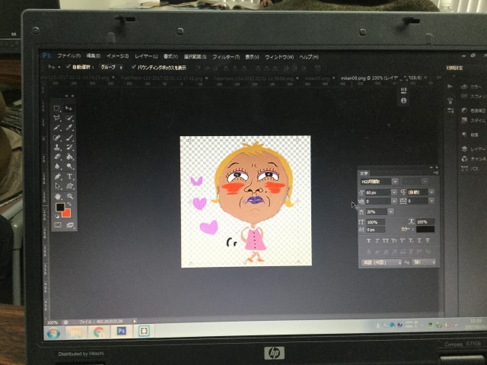The width and height of the screenshot is (487, 365).
Task: Select the Pen tool
Action: point(58,176)
